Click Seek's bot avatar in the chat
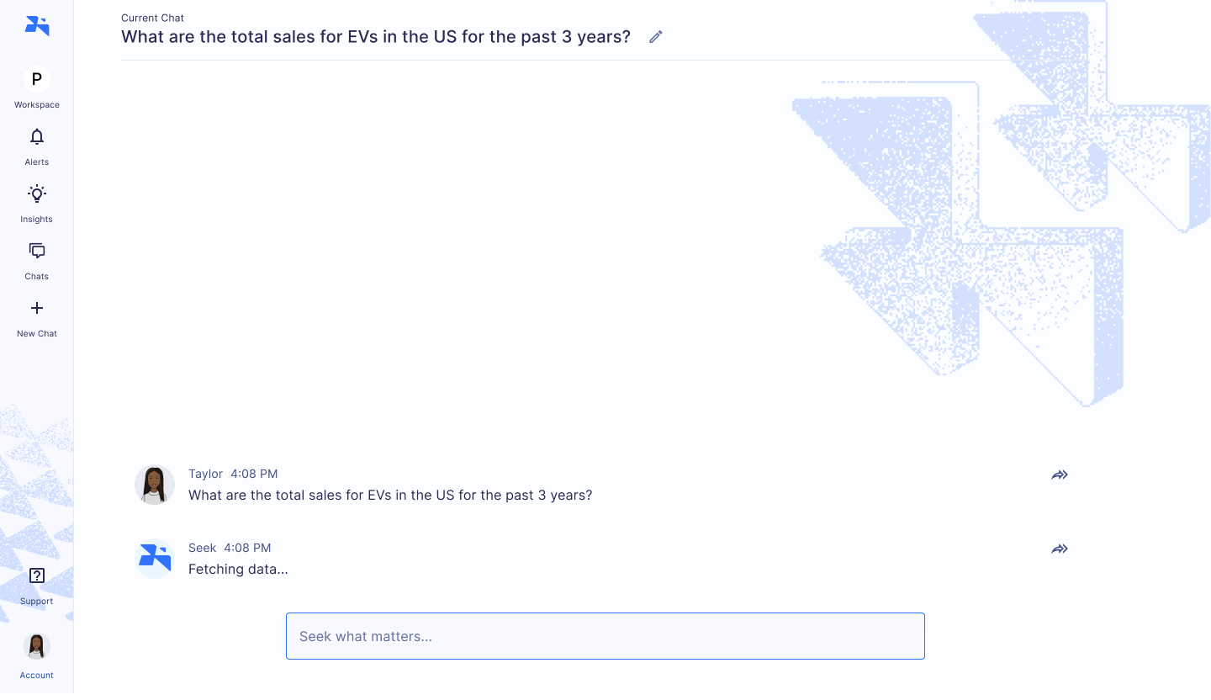Image resolution: width=1211 pixels, height=700 pixels. click(x=155, y=559)
